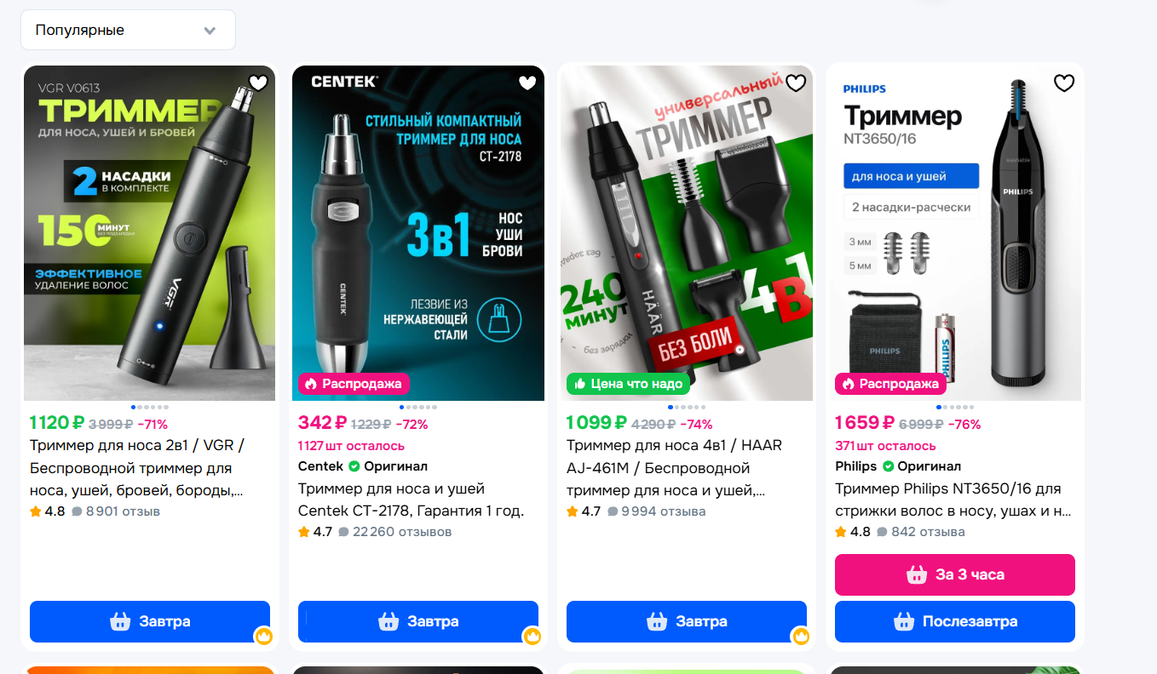This screenshot has width=1157, height=674.
Task: Click За 3 часа delivery button
Action: (955, 574)
